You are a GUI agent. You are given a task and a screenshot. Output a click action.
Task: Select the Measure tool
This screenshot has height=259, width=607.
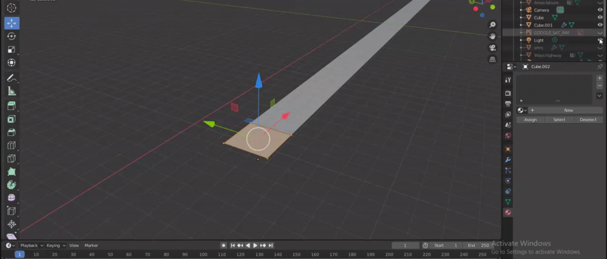(x=12, y=91)
